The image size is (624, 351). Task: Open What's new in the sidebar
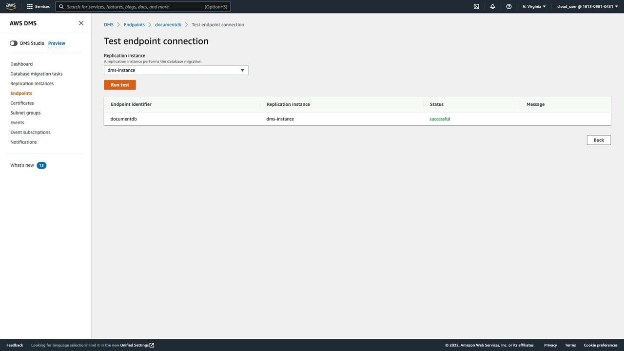(x=22, y=165)
